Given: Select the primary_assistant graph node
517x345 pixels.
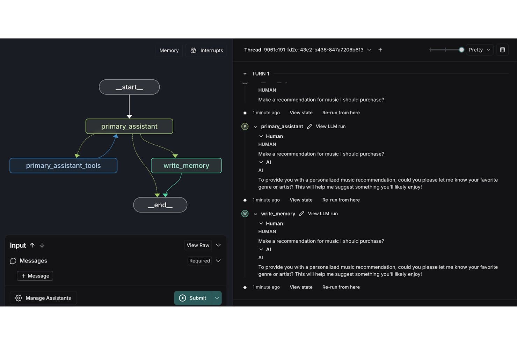Looking at the screenshot, I should click(x=129, y=126).
